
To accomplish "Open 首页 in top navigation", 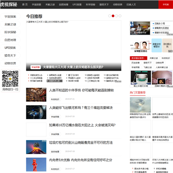I will tap(25, 4).
